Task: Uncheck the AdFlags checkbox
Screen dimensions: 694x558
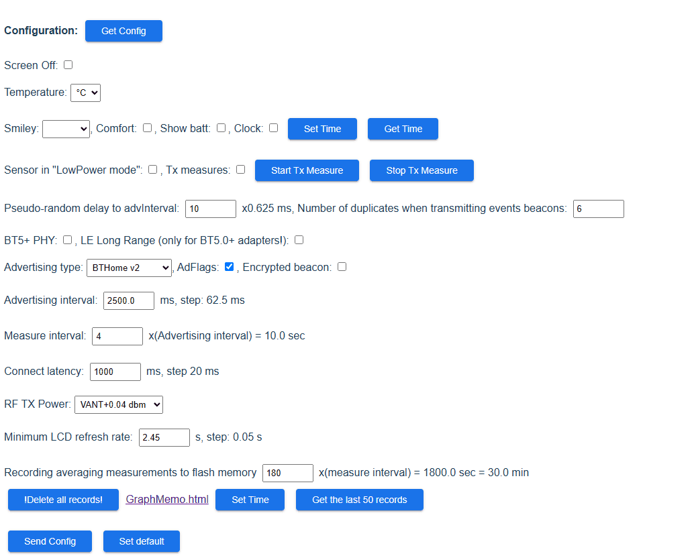Action: click(230, 267)
